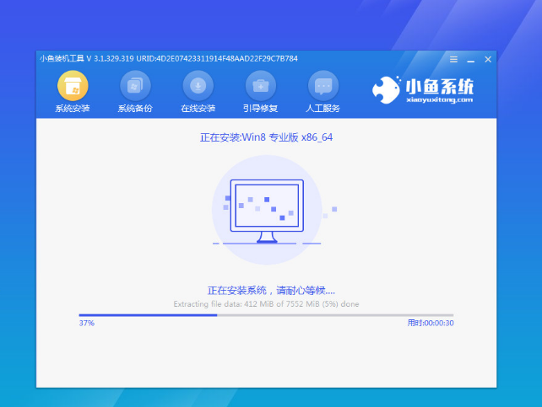Close the 小鱼装机工具 window

pyautogui.click(x=488, y=59)
